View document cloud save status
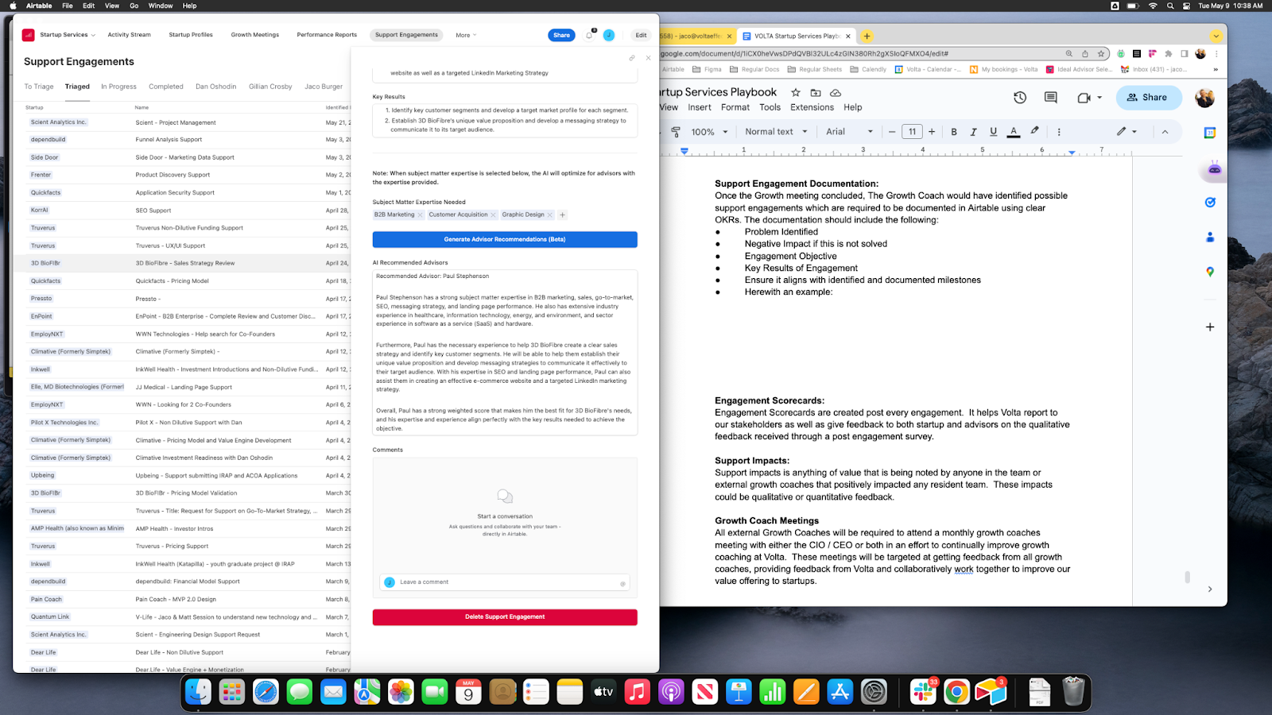 (836, 92)
